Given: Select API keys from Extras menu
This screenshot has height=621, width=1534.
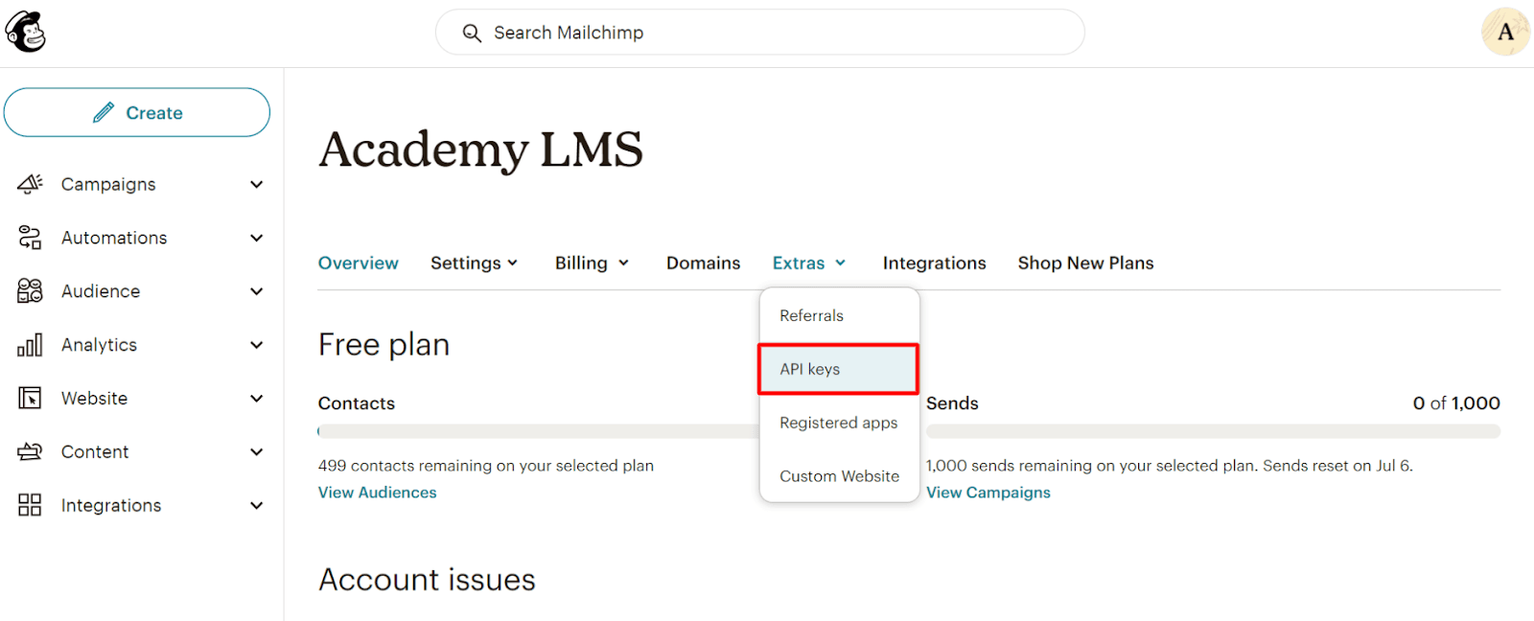Looking at the screenshot, I should (839, 369).
